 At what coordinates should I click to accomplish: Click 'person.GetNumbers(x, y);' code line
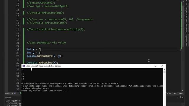tap(45, 56)
